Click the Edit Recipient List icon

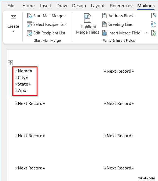tap(29, 33)
